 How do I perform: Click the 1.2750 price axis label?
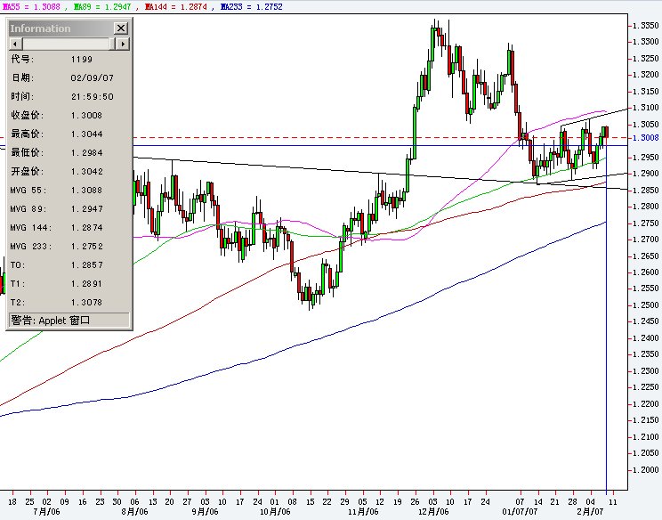point(645,223)
